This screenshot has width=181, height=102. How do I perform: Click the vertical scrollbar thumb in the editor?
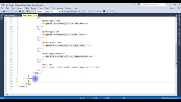(176, 55)
